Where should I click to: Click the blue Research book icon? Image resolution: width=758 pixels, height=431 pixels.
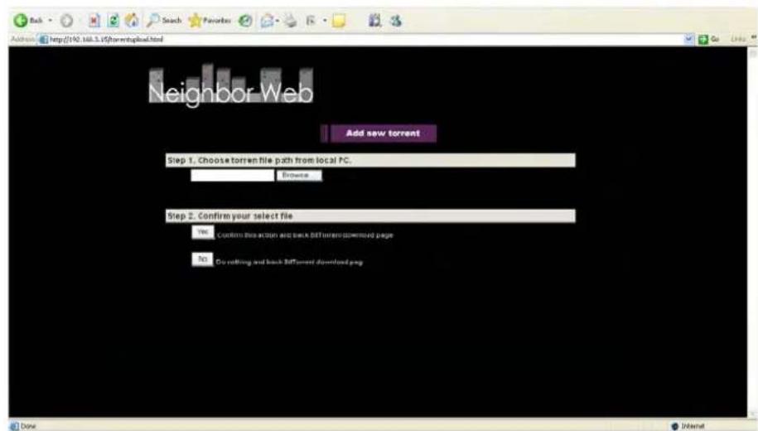pyautogui.click(x=374, y=21)
